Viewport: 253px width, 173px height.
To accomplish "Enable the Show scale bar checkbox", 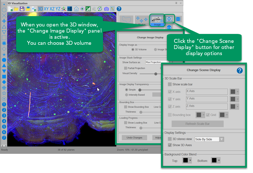I will coord(170,84).
